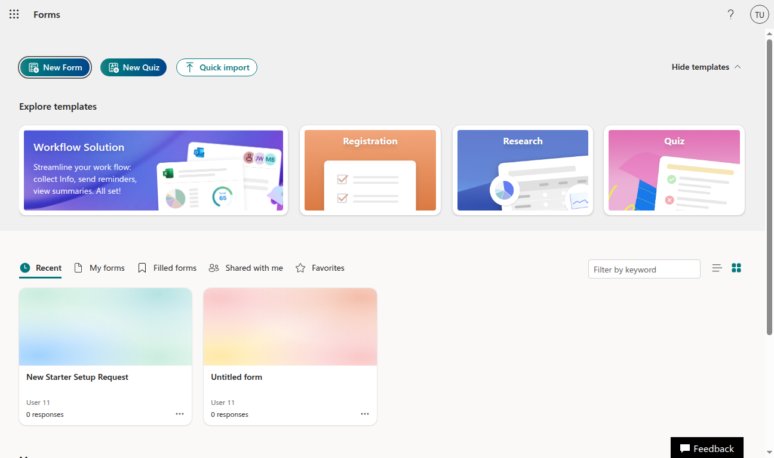
Task: Open the Quiz template card
Action: click(x=674, y=171)
